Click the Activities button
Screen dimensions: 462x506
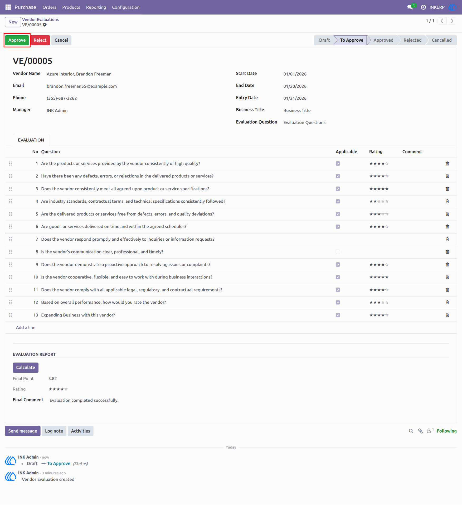80,431
